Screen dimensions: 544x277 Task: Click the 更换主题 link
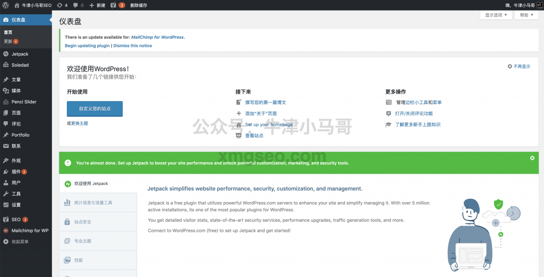click(x=80, y=123)
